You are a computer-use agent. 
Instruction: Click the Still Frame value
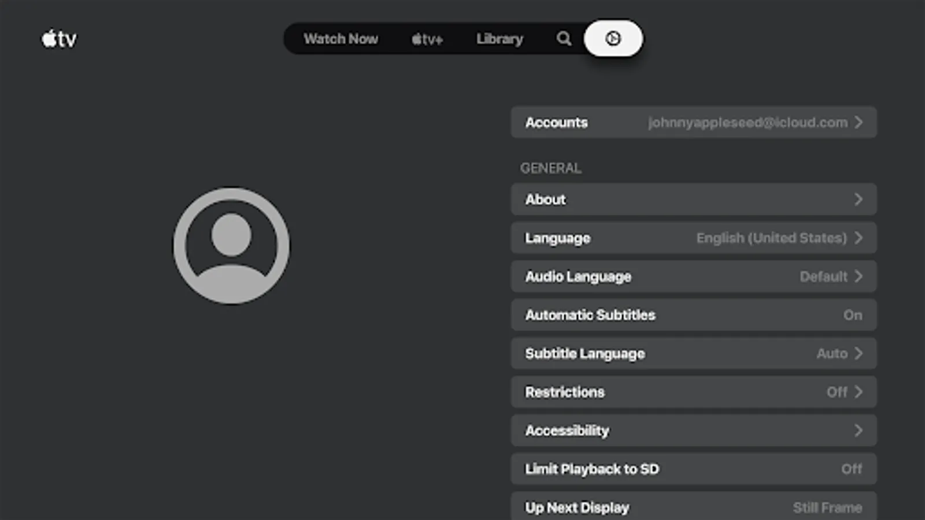point(827,508)
